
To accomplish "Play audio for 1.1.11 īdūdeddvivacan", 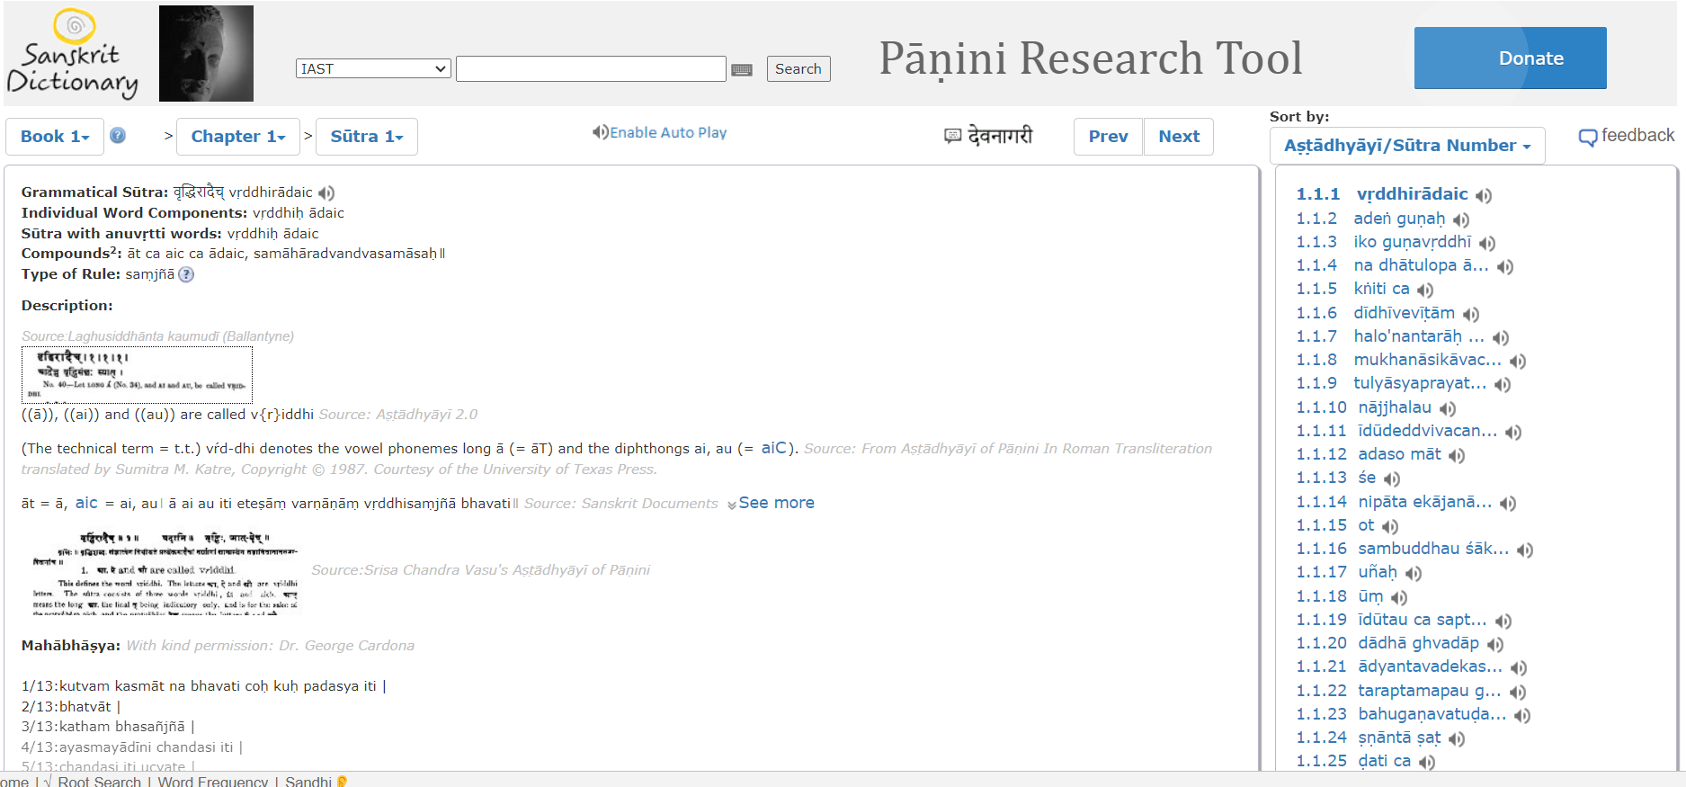I will 1513,432.
